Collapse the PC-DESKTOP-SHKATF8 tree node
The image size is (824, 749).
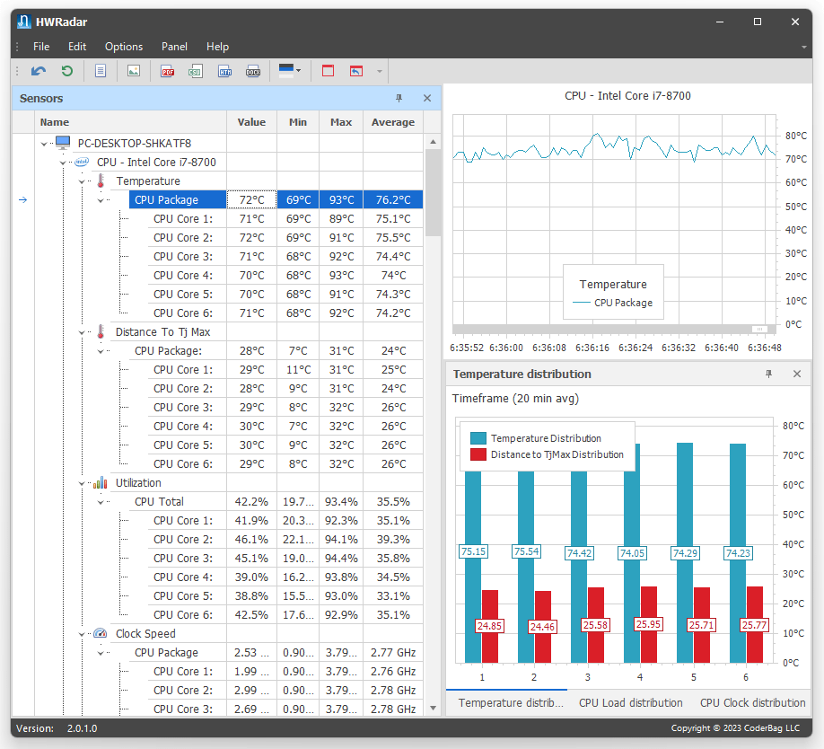tap(44, 144)
